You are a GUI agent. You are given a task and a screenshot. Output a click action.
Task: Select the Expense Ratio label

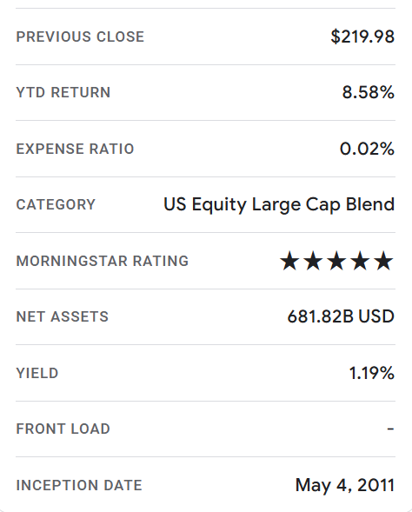point(75,149)
